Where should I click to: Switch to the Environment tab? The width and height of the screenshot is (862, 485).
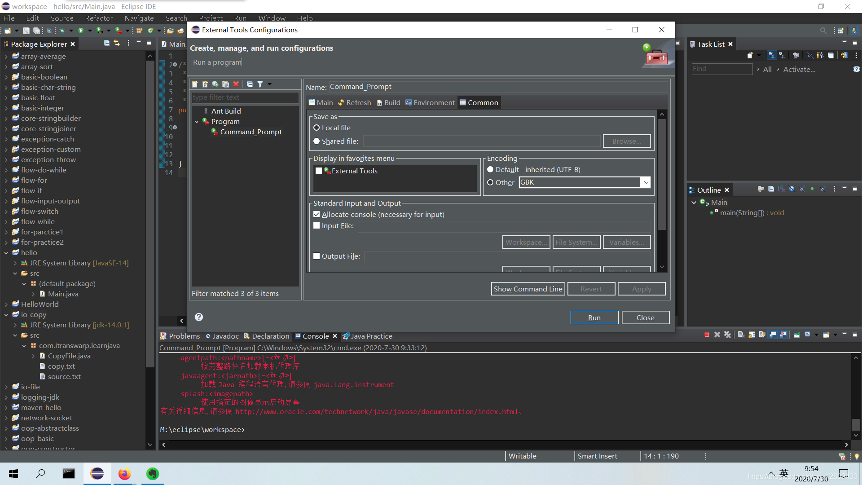click(x=430, y=103)
